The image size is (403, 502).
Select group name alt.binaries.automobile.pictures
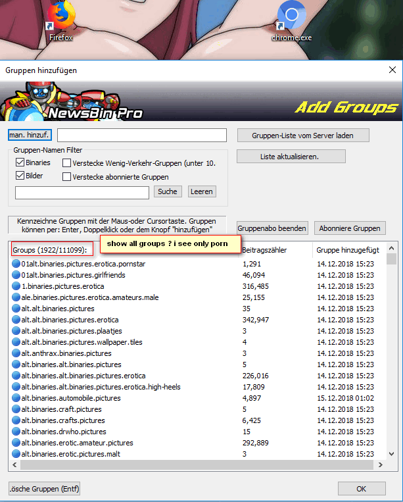[71, 398]
